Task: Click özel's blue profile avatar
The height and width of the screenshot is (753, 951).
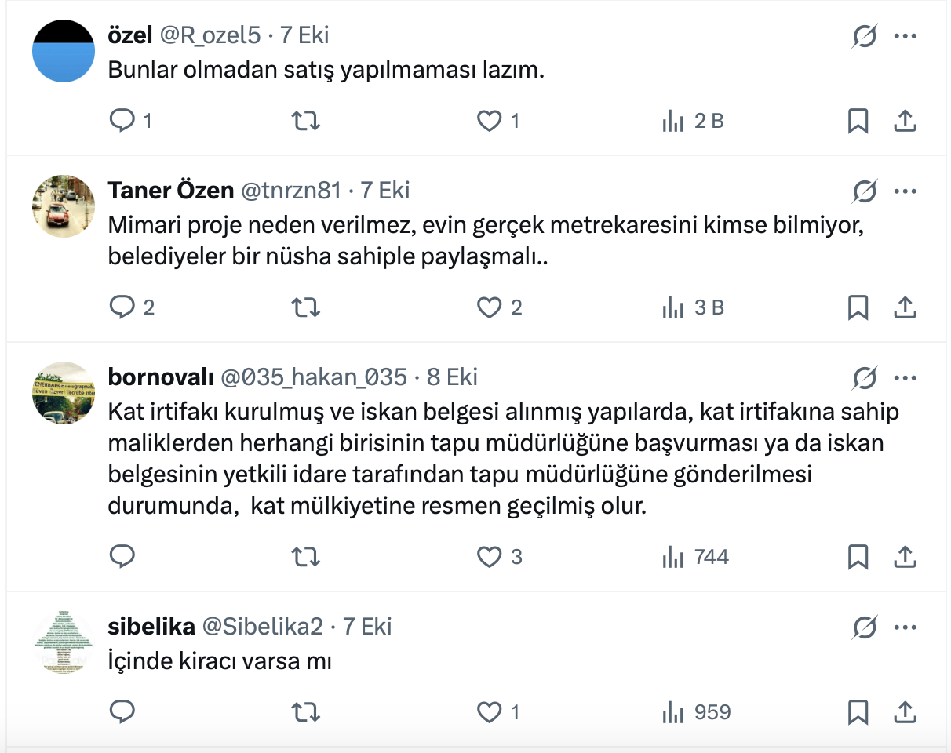Action: point(64,50)
